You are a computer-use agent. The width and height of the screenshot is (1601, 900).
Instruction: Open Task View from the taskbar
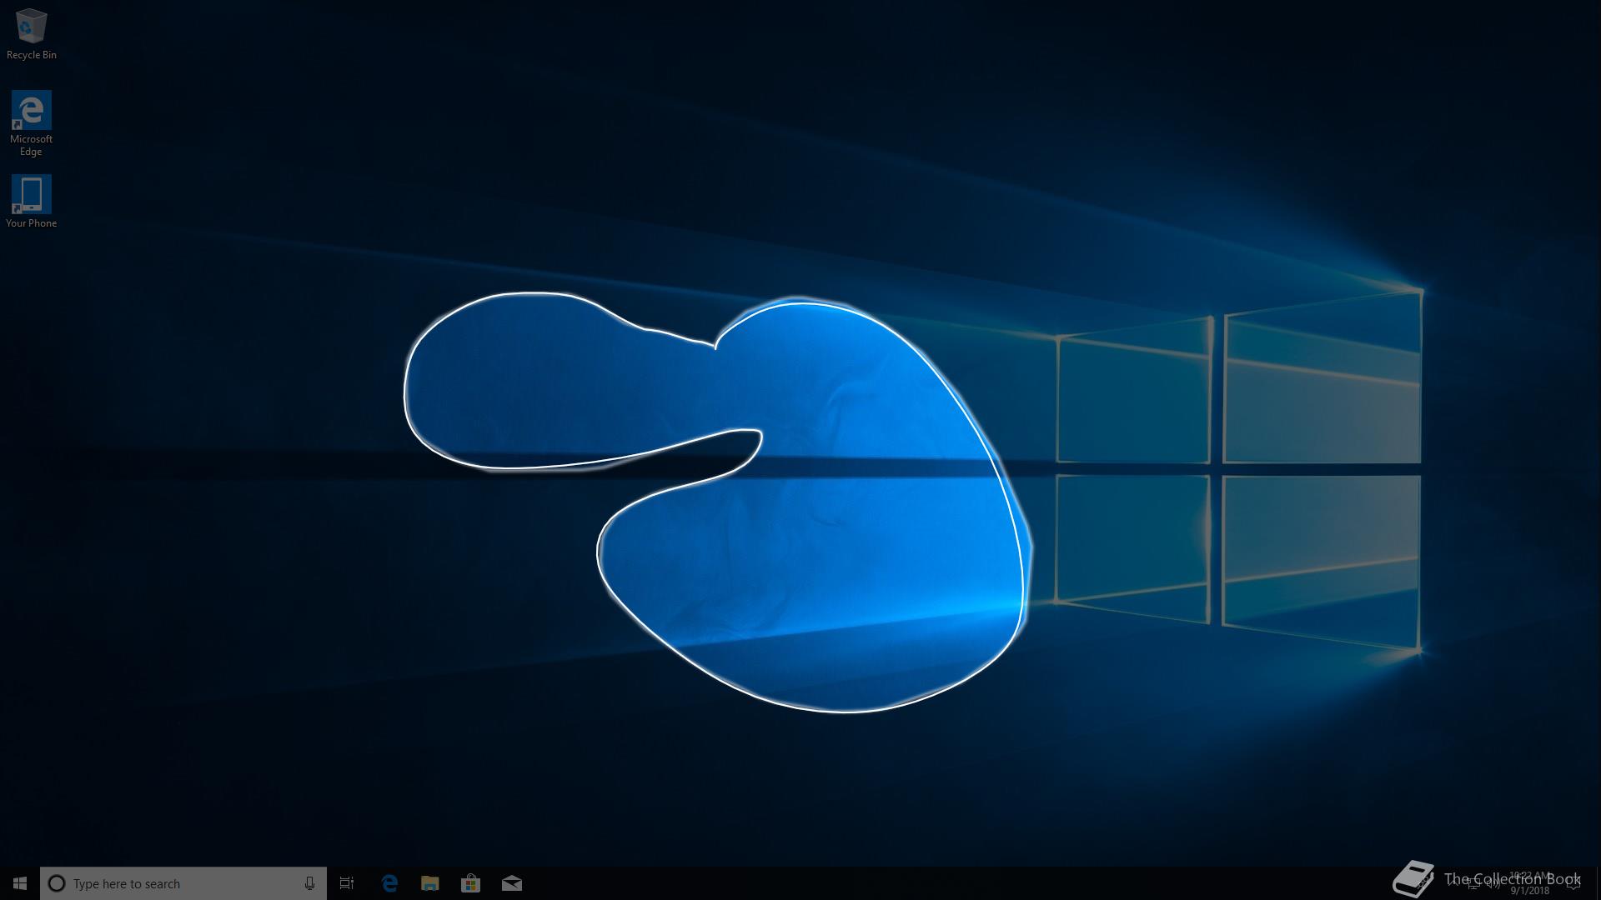click(347, 883)
